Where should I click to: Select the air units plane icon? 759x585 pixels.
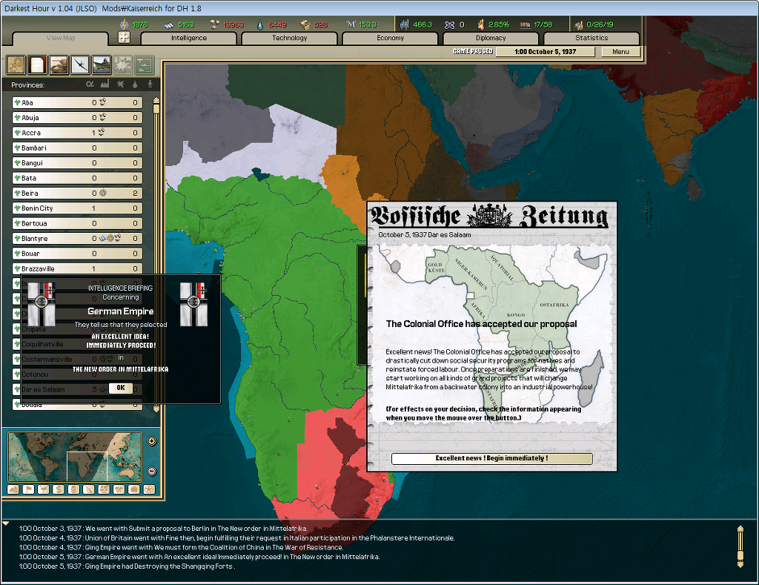coord(80,65)
